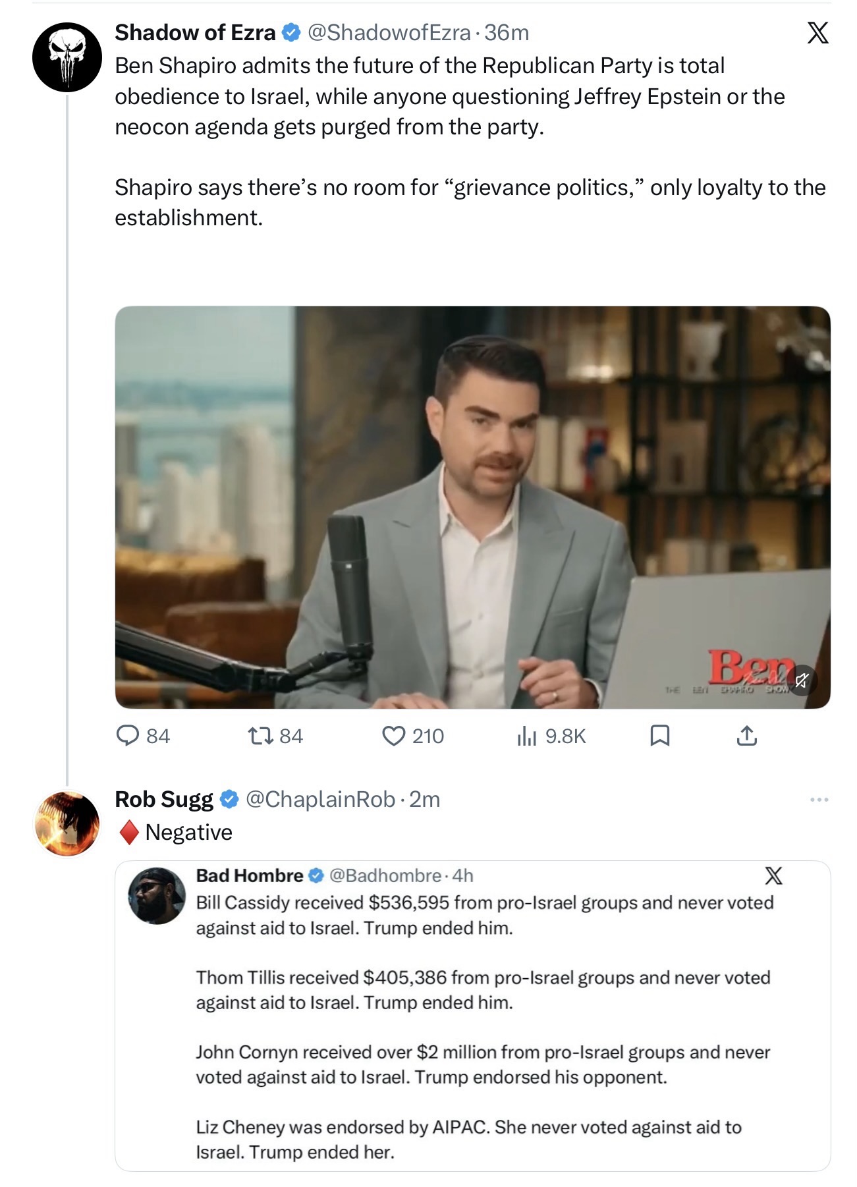Screen dimensions: 857x1187
Task: Click the blue verified badge beside Rob Sugg
Action: 229,799
